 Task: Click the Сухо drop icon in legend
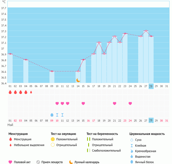(x=132, y=140)
